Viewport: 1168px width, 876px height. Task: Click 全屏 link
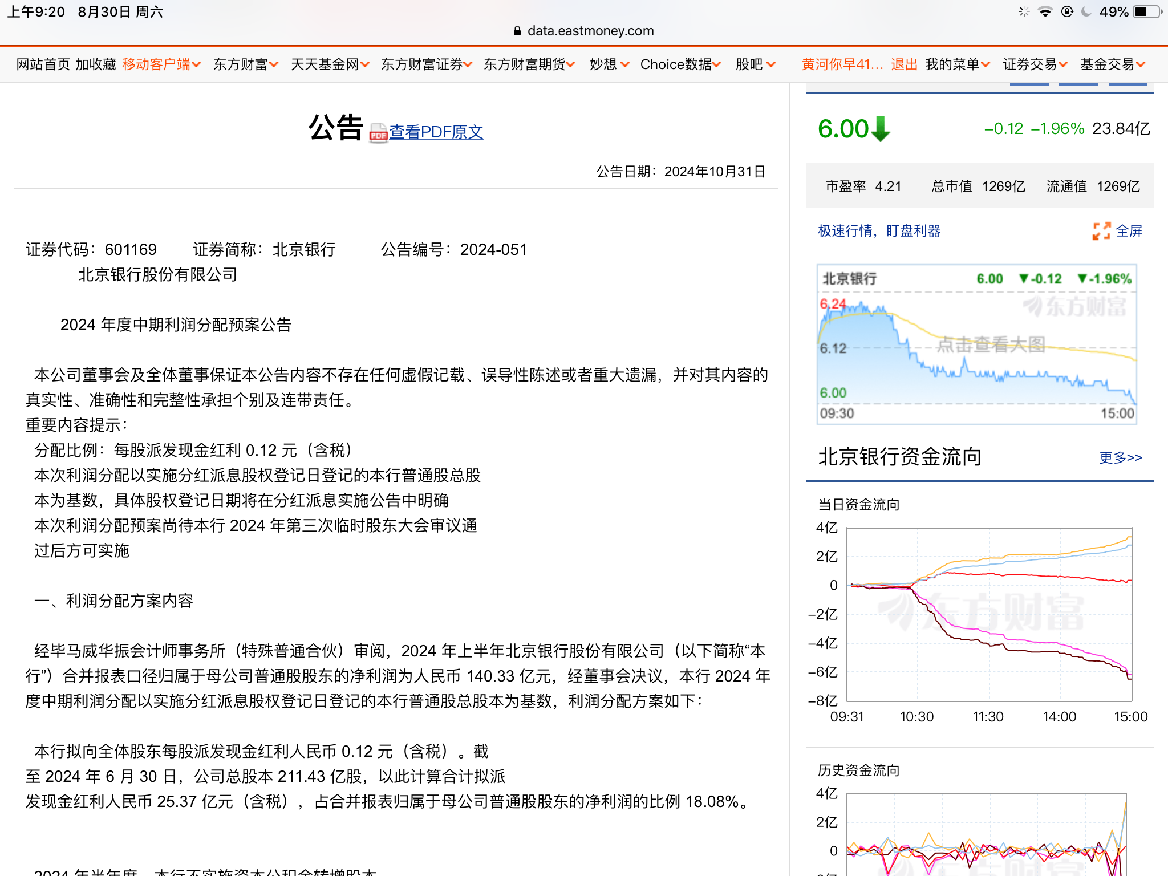[x=1129, y=231]
